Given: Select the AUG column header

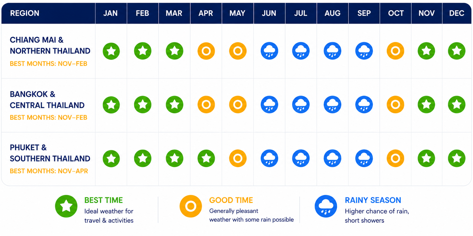Looking at the screenshot, I should pyautogui.click(x=332, y=13).
